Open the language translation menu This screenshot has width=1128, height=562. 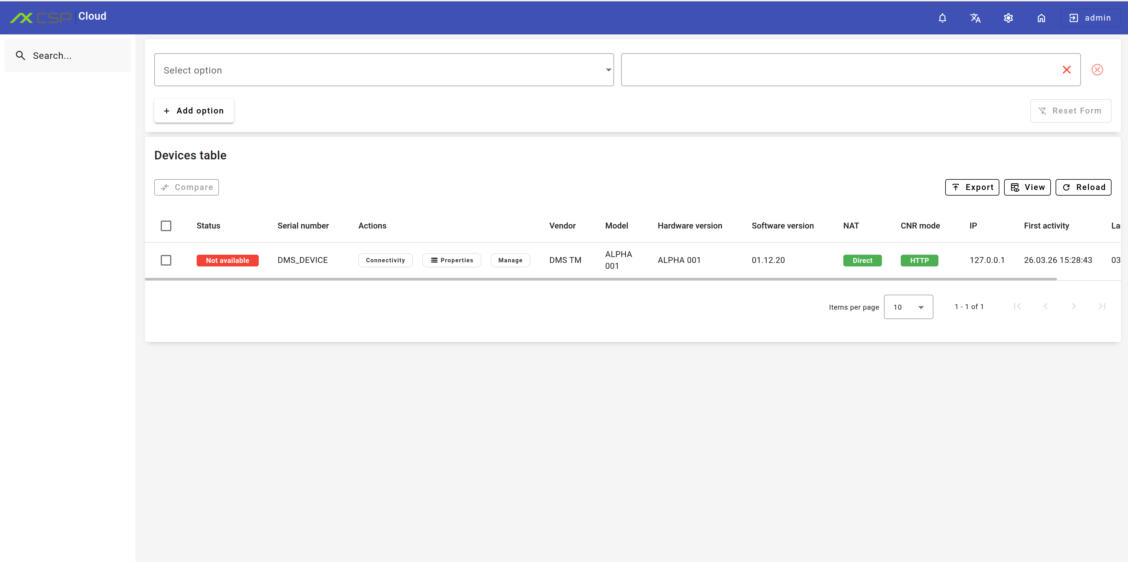[x=975, y=18]
